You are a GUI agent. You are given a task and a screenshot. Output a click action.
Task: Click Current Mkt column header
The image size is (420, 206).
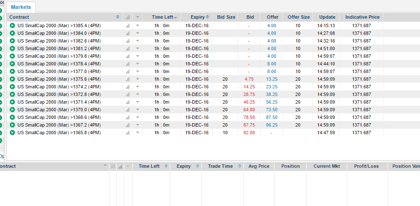pyautogui.click(x=327, y=166)
